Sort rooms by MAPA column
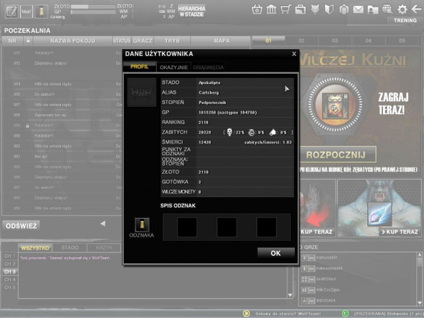The image size is (424, 318). (x=222, y=40)
